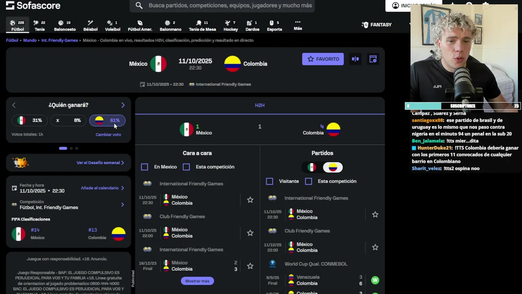Go to Fútbol breadcrumb link
This screenshot has height=294, width=522.
coord(12,40)
